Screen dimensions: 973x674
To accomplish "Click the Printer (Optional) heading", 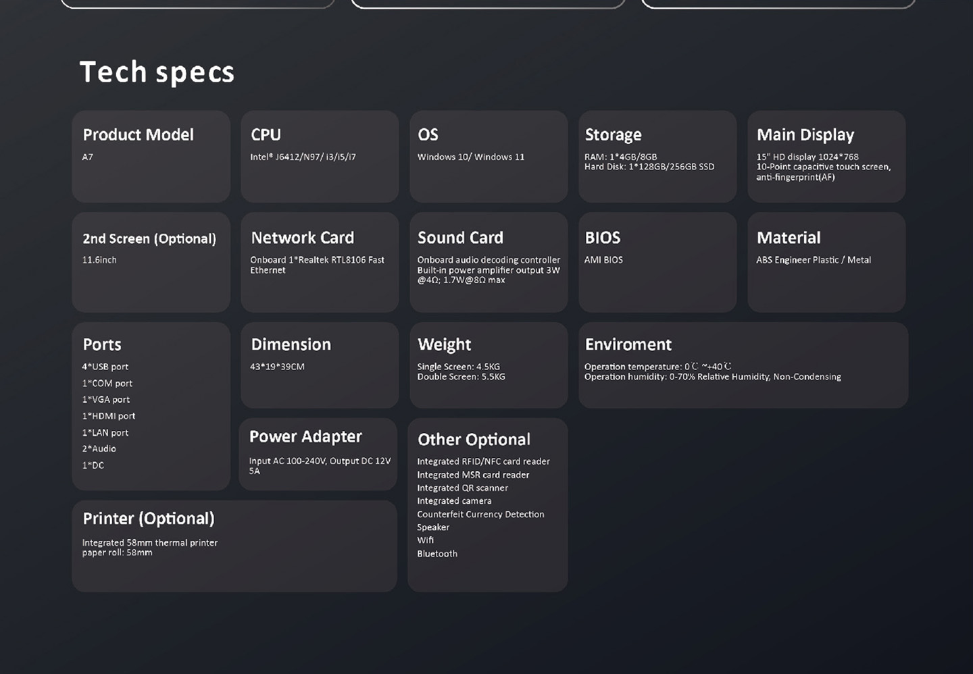I will click(x=149, y=519).
